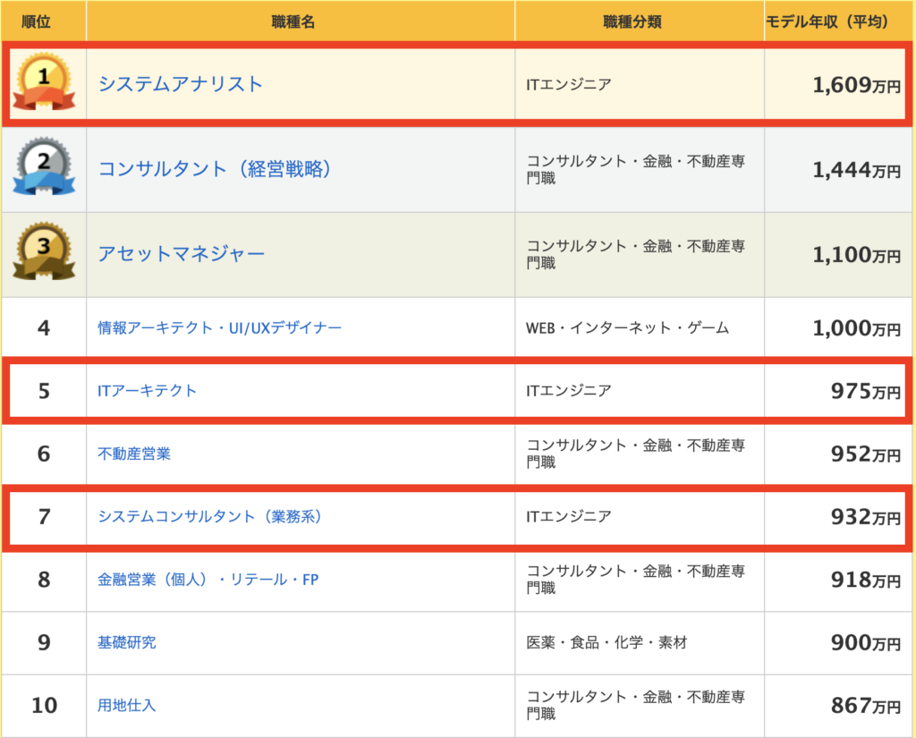Click rank number 10
The height and width of the screenshot is (738, 916).
tap(44, 705)
